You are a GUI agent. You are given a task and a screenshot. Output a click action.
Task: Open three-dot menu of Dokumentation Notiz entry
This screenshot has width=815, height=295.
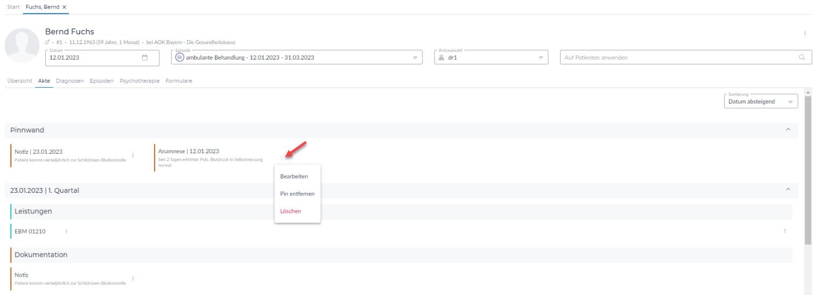pos(133,278)
